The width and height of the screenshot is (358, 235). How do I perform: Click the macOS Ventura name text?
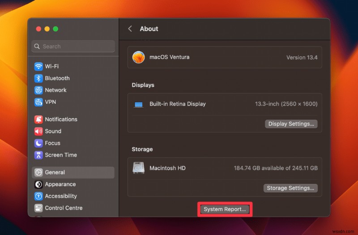point(170,57)
